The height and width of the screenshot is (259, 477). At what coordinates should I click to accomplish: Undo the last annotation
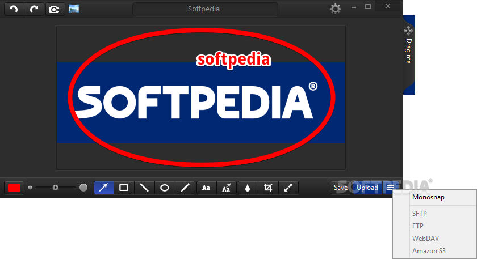pos(14,9)
